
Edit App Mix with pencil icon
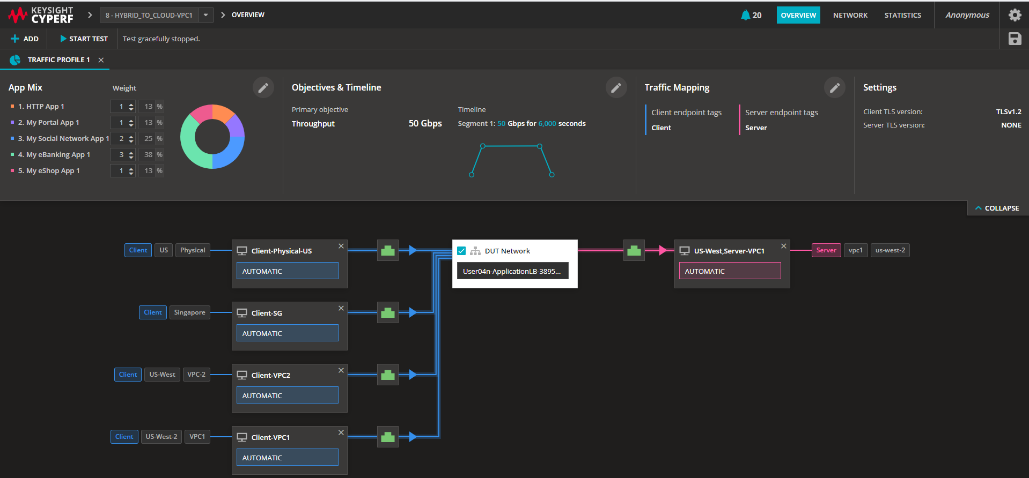(x=263, y=88)
